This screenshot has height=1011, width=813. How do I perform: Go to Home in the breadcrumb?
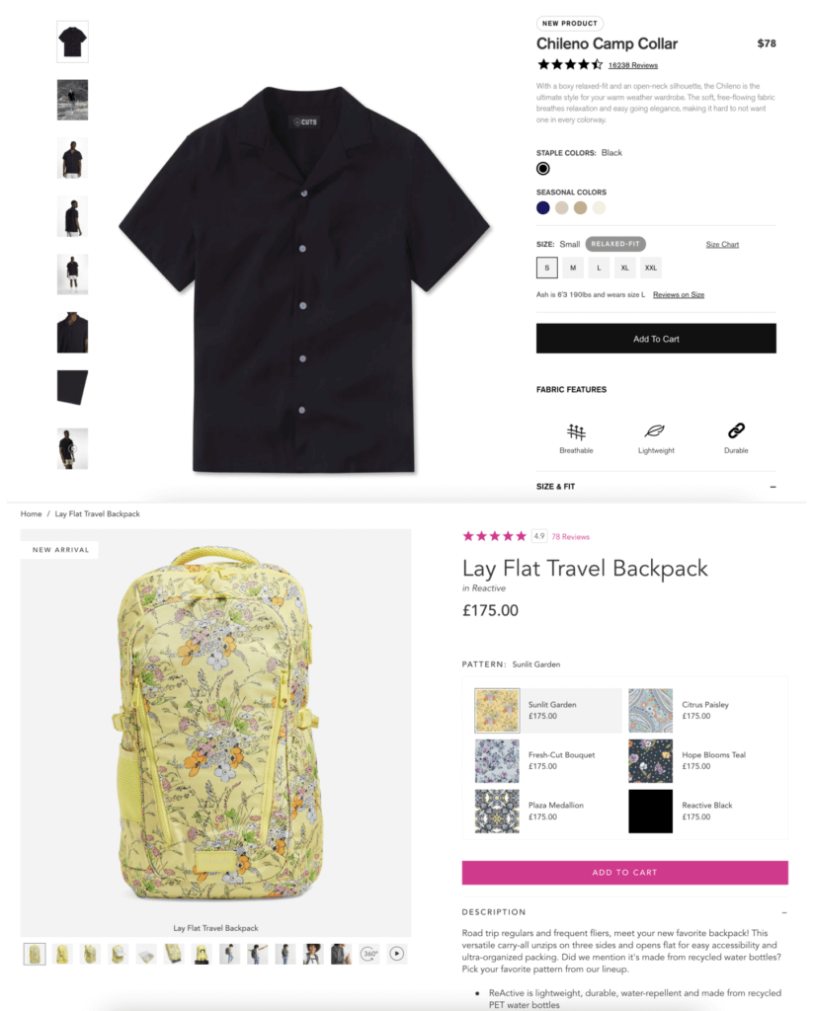[x=31, y=513]
